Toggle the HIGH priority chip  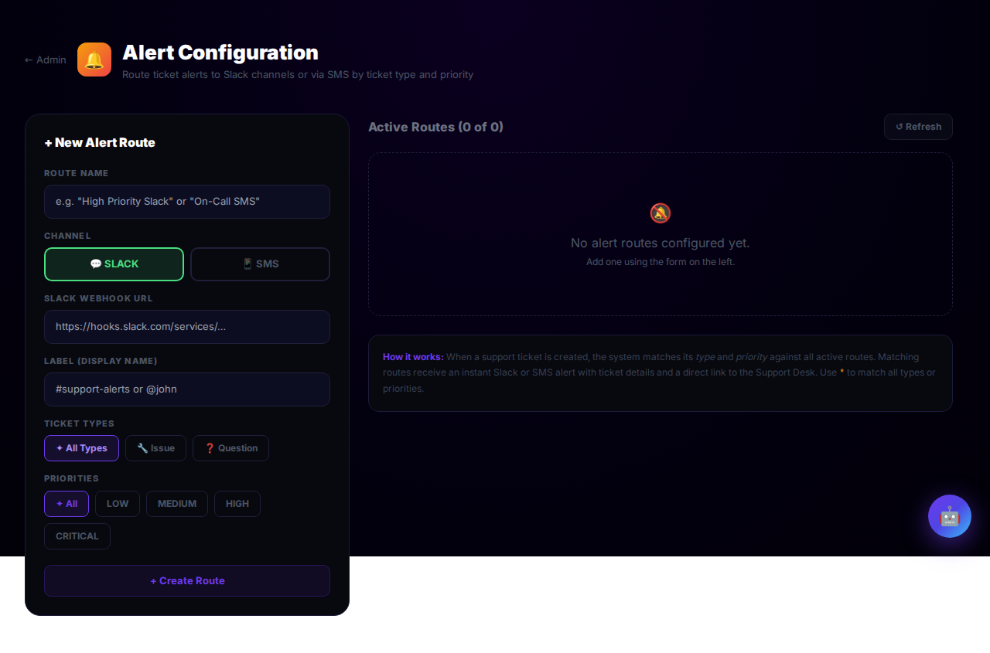pyautogui.click(x=237, y=504)
